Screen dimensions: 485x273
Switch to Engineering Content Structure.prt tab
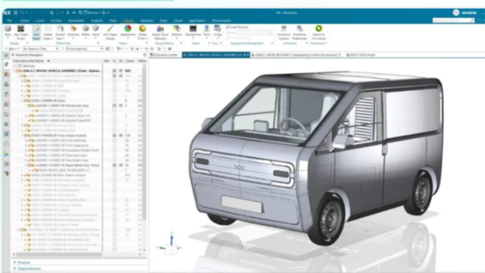[296, 55]
